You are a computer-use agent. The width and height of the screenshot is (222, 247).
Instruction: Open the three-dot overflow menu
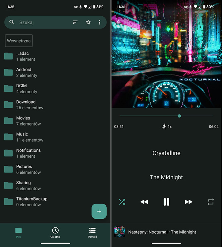click(x=99, y=22)
